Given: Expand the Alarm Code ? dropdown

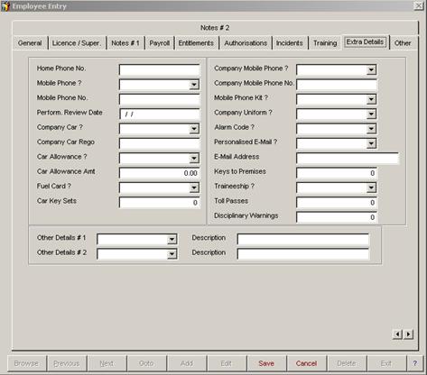Looking at the screenshot, I should [x=371, y=129].
